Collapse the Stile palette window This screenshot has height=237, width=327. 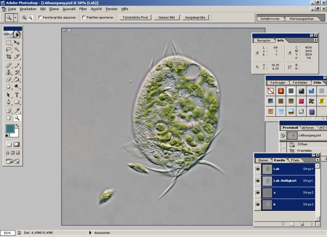point(325,77)
